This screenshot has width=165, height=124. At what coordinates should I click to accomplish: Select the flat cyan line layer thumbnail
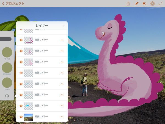[28, 95]
